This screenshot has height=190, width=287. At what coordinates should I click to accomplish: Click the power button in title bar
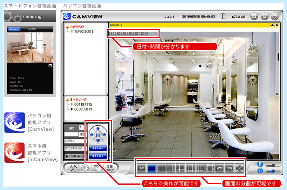274,16
